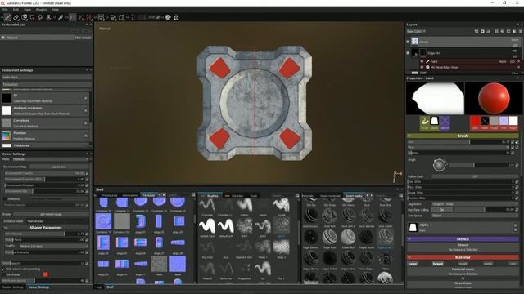Click the gear settings icon in toolbar
The height and width of the screenshot is (294, 524).
click(x=168, y=17)
